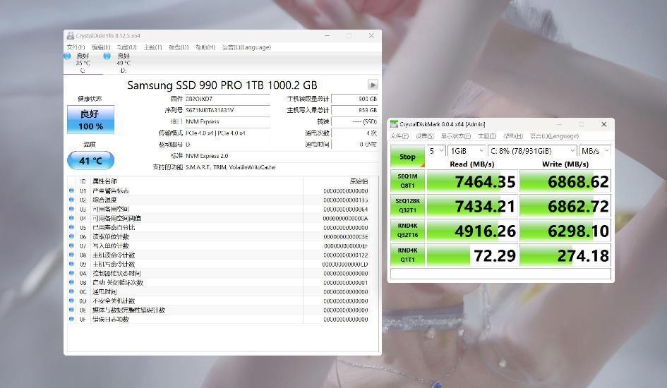Screen dimensions: 667x388
Task: Click the Samsung SSD 990 PRO 1TB title
Action: point(222,85)
